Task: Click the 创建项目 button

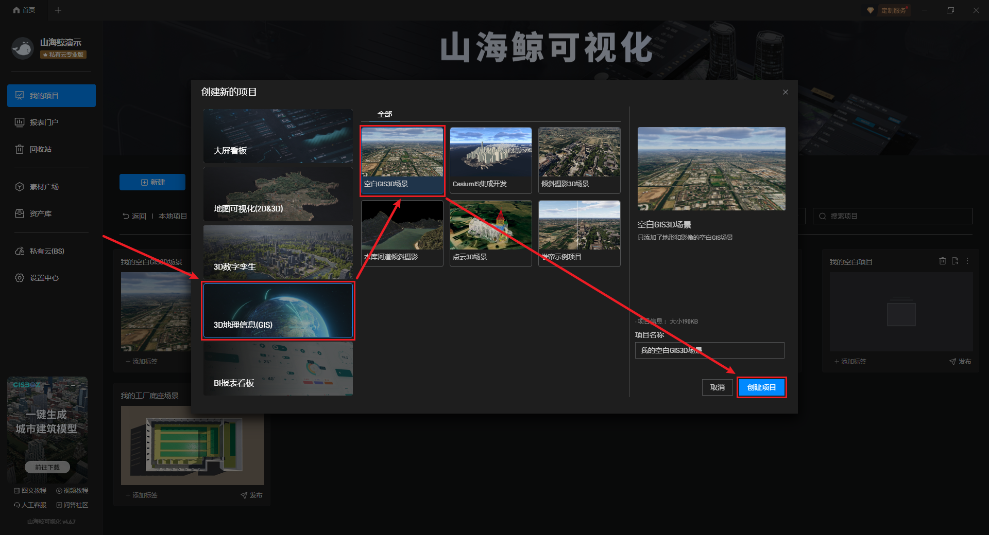Action: [x=761, y=387]
